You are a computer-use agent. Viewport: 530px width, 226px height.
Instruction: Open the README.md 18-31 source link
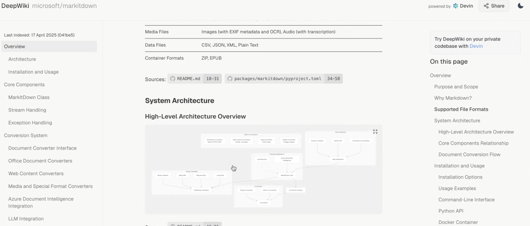tap(195, 79)
